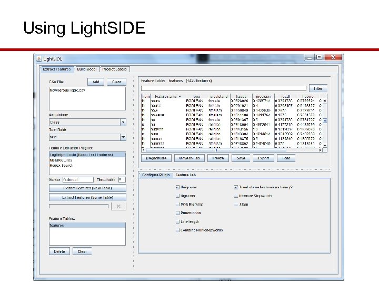Export the feature table
This screenshot has height=284, width=379.
pos(264,158)
